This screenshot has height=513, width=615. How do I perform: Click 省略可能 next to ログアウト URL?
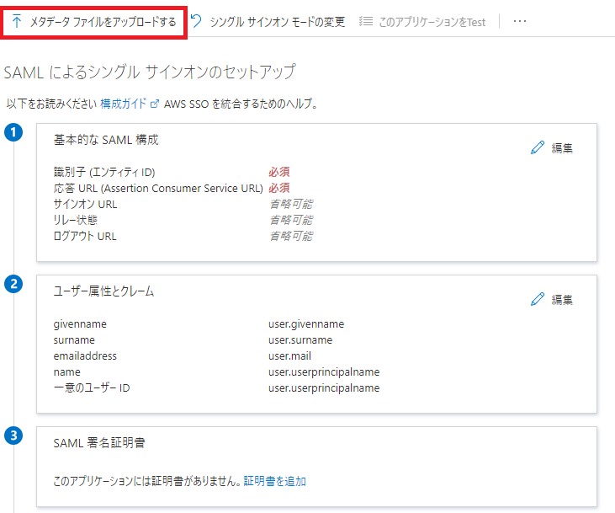coord(291,236)
